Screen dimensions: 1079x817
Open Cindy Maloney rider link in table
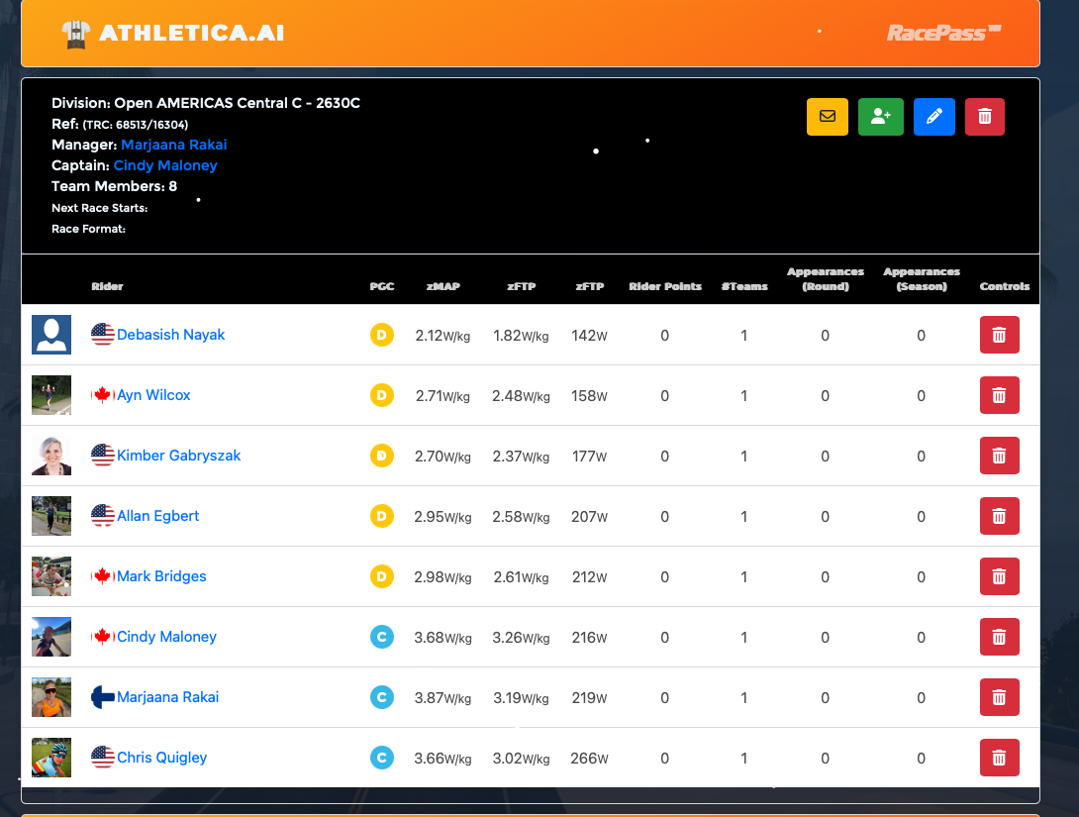coord(166,637)
